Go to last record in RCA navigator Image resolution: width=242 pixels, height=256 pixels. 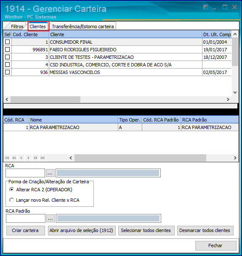point(43,158)
